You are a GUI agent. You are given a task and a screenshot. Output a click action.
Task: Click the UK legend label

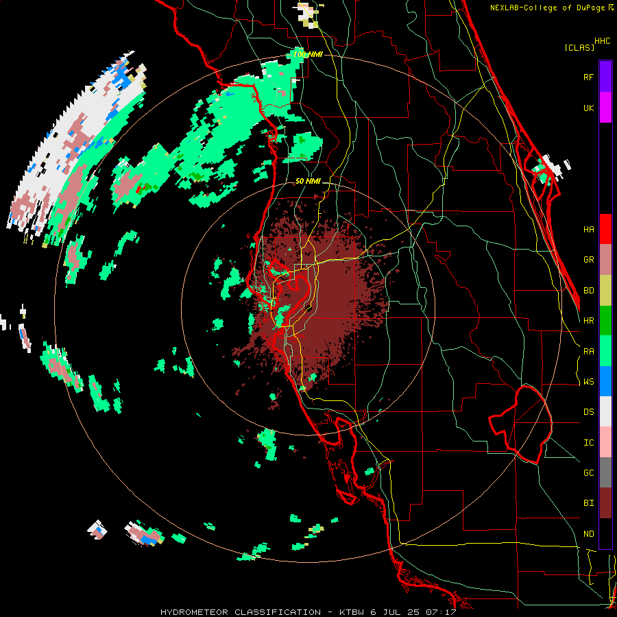[588, 108]
